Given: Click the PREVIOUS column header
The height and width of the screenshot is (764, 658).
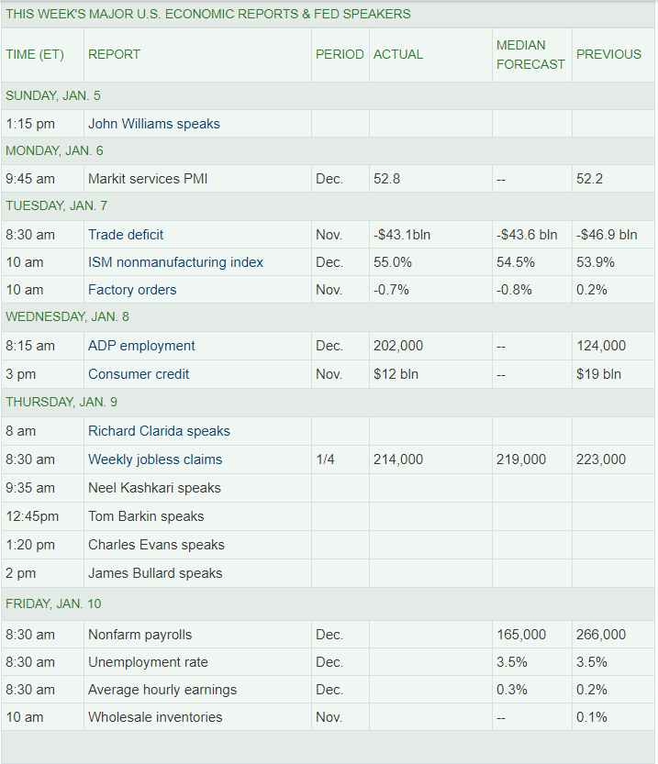Looking at the screenshot, I should coord(608,54).
